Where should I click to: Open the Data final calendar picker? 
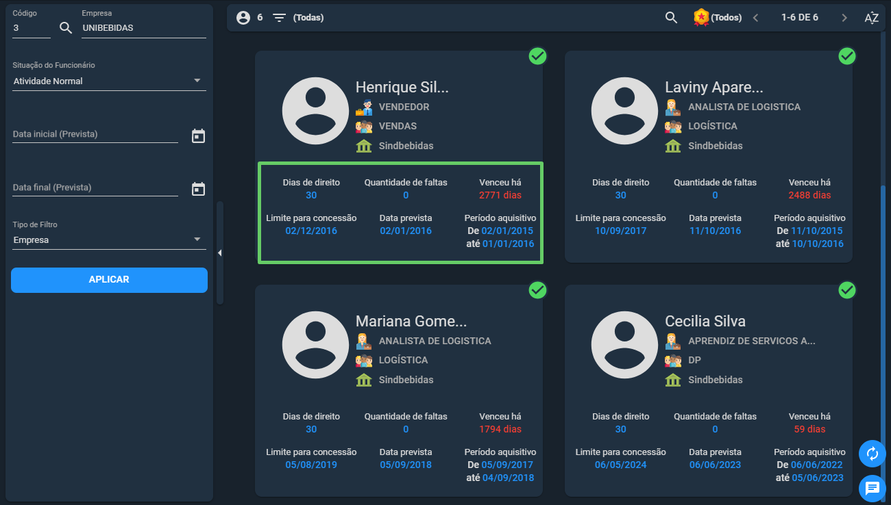click(198, 189)
